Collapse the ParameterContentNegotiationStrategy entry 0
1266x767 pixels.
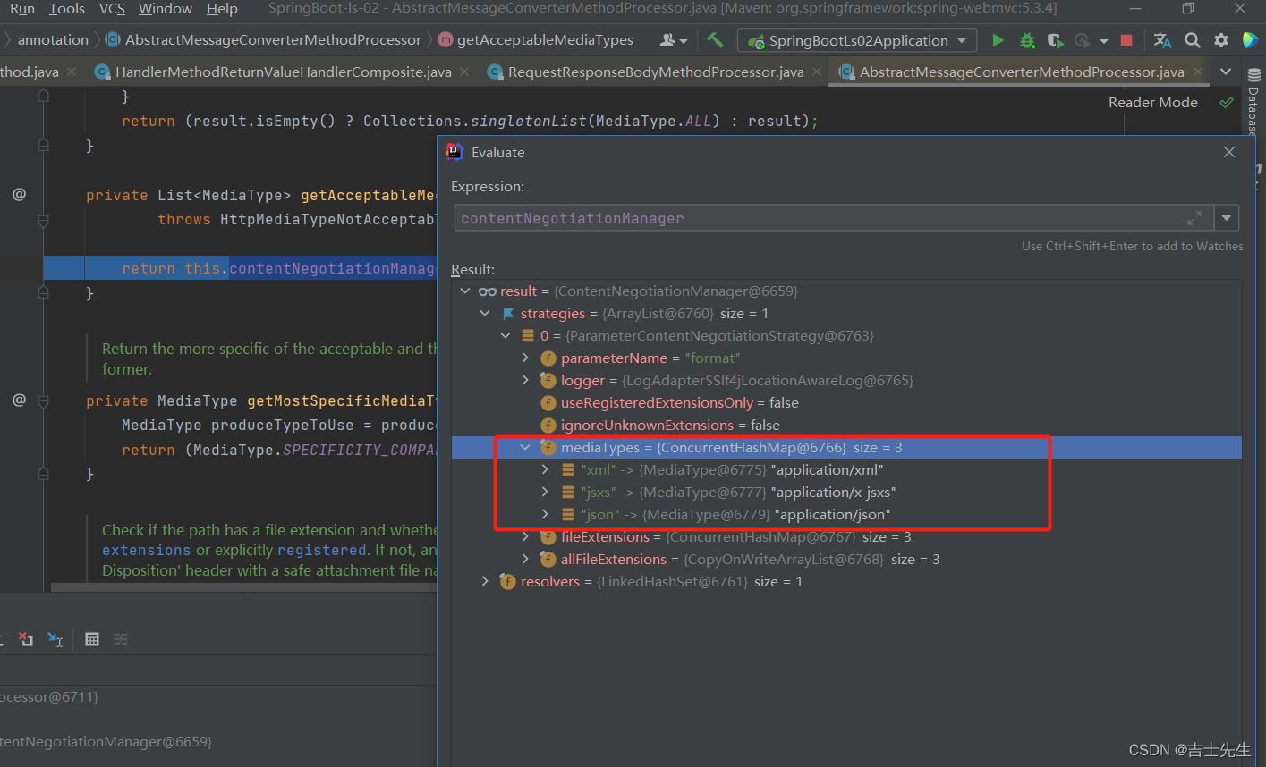[506, 336]
